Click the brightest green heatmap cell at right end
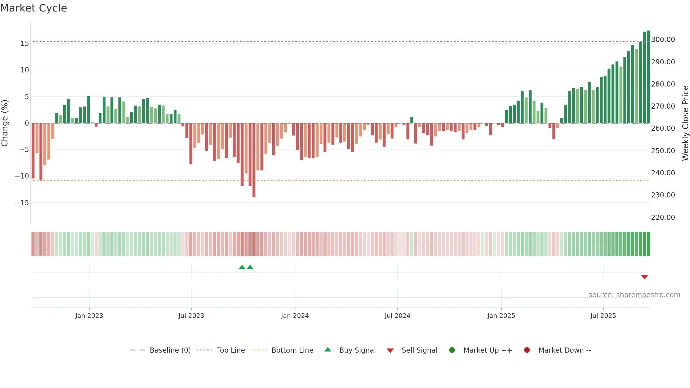 click(x=649, y=244)
